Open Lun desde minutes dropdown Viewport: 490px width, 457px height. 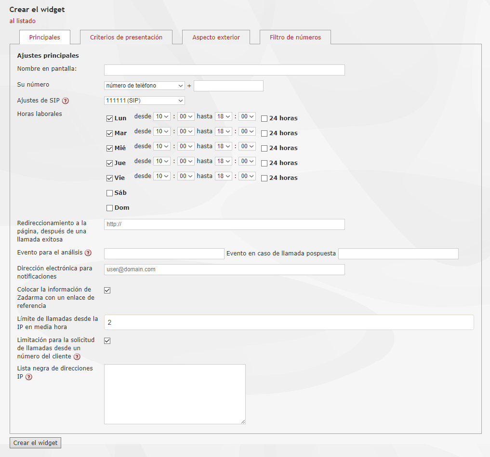185,116
